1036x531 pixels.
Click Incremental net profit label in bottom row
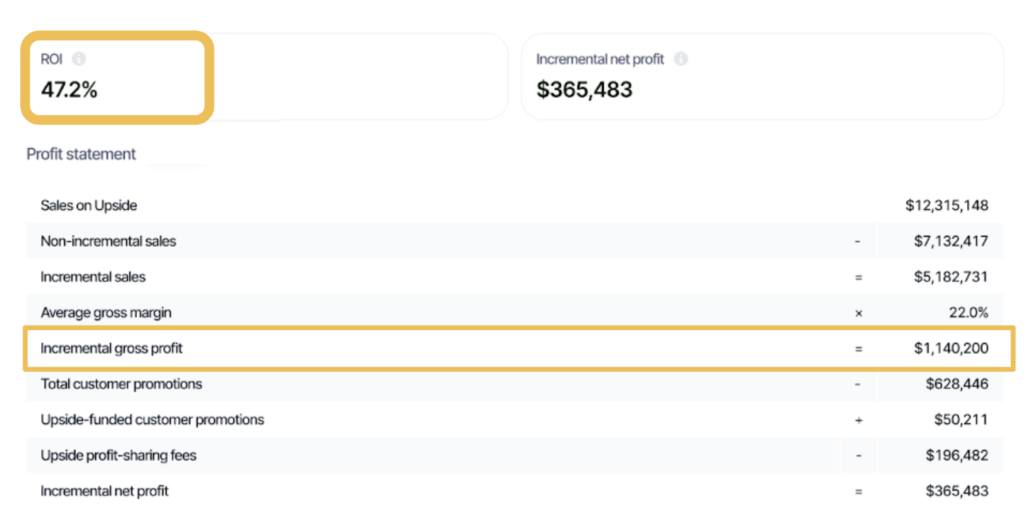pos(104,491)
